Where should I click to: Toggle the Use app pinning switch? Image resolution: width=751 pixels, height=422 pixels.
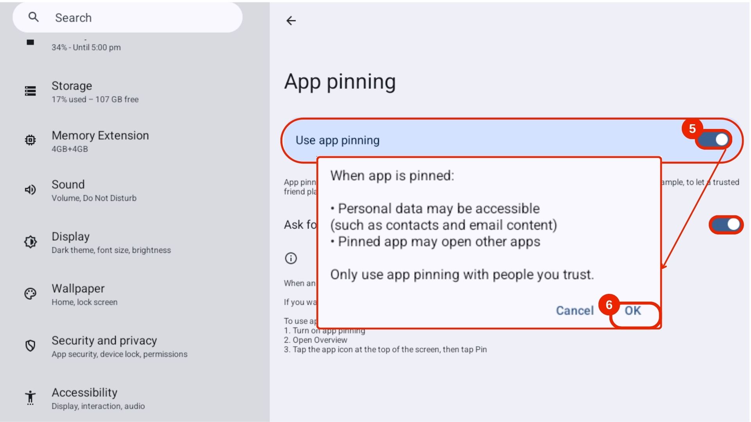(x=714, y=140)
